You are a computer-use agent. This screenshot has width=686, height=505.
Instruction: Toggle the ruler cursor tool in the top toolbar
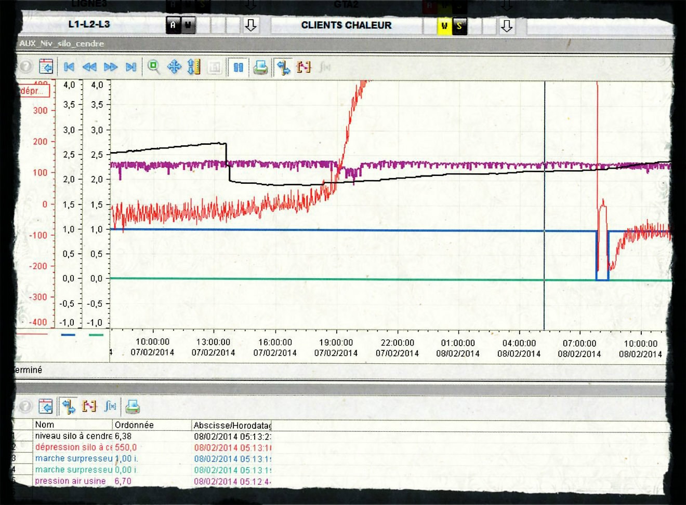[x=283, y=67]
